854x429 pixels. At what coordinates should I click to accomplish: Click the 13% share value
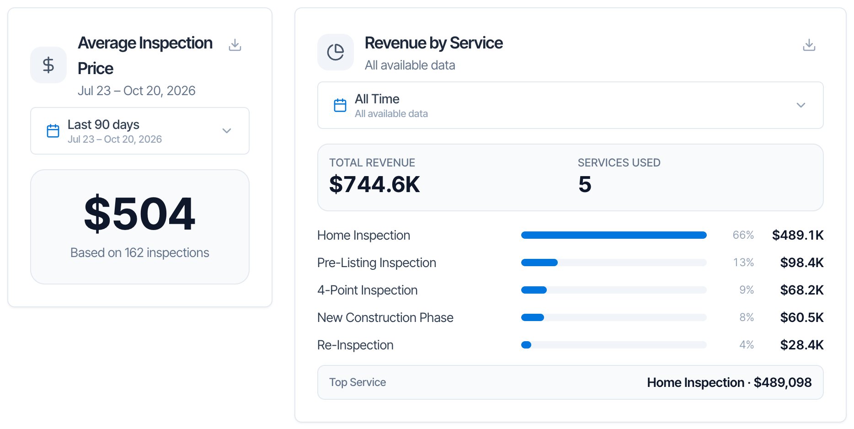pyautogui.click(x=743, y=263)
